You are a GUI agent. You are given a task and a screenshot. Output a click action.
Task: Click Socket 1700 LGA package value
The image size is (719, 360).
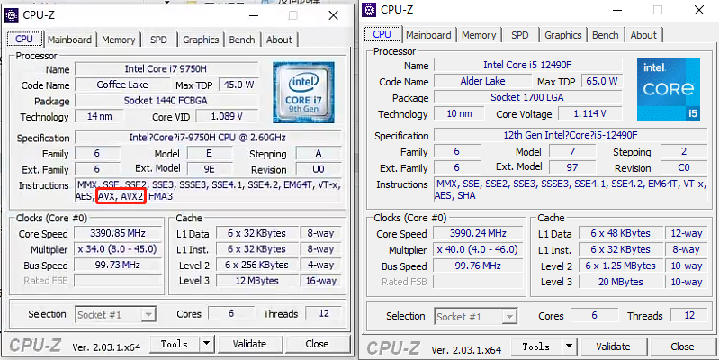coord(528,98)
